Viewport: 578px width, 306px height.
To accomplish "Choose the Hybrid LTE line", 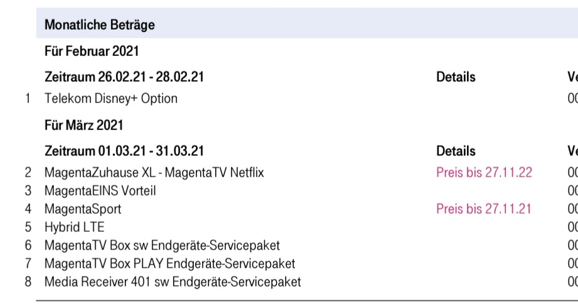I will click(75, 227).
